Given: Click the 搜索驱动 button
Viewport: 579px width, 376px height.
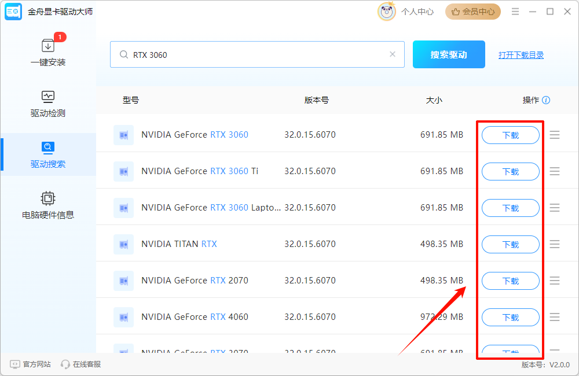Looking at the screenshot, I should tap(449, 54).
